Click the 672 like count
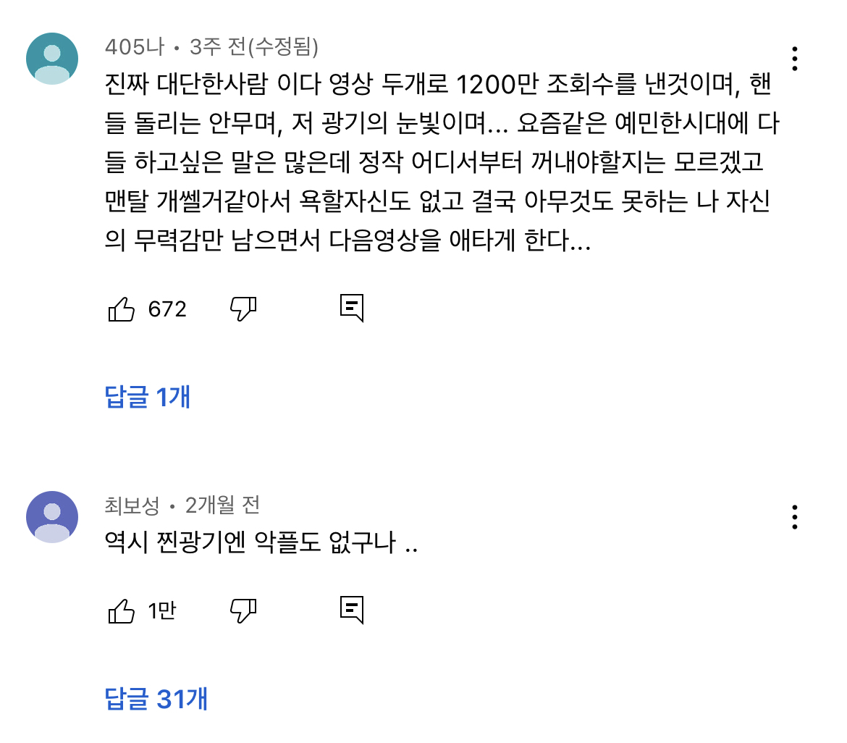 167,310
